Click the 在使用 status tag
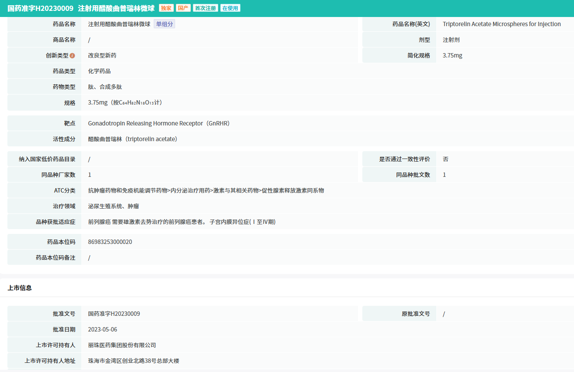The width and height of the screenshot is (574, 372). [x=230, y=8]
